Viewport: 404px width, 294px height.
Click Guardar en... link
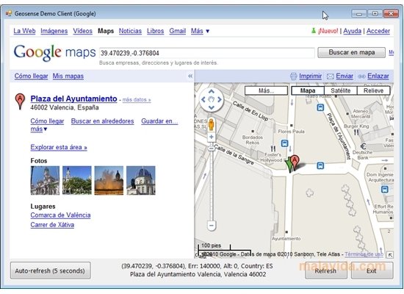coord(159,121)
